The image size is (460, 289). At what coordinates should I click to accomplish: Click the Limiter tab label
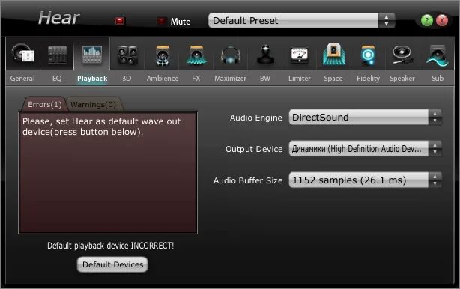[299, 79]
